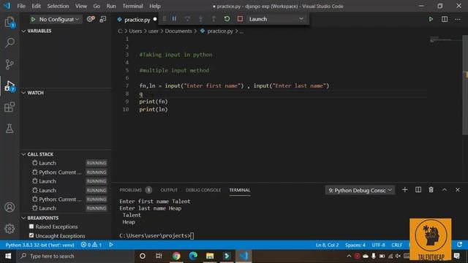Select Python 3.8.3 interpreter in status bar

39,245
